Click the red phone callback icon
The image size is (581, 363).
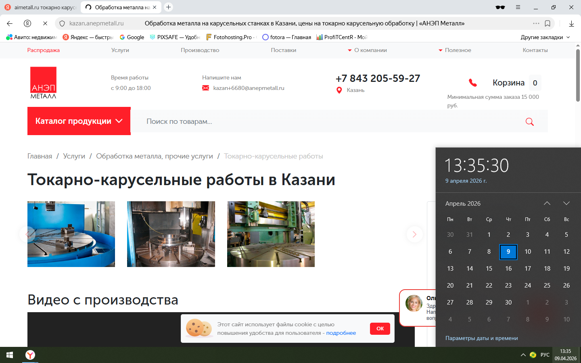473,83
